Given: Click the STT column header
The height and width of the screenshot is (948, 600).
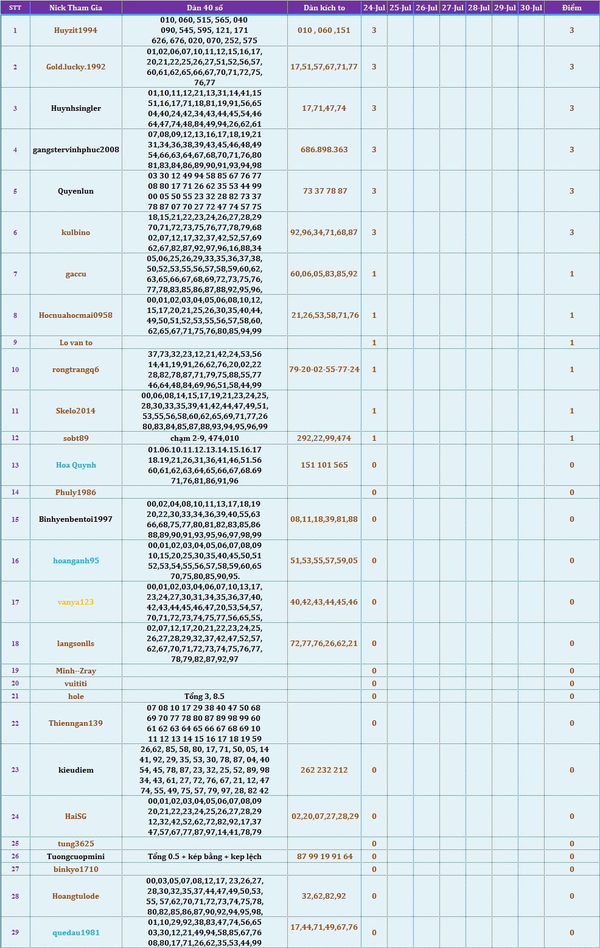Looking at the screenshot, I should click(15, 8).
